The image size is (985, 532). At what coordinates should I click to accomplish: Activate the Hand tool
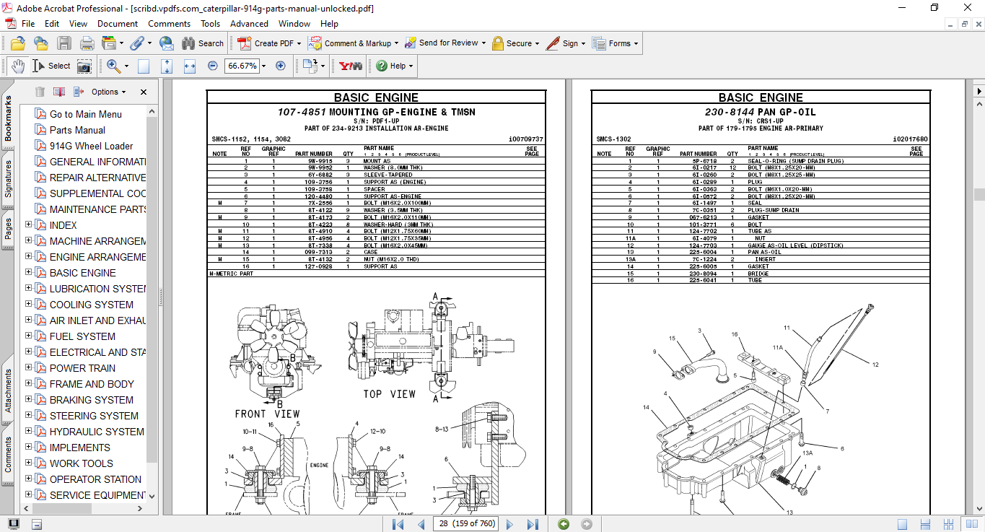[18, 66]
